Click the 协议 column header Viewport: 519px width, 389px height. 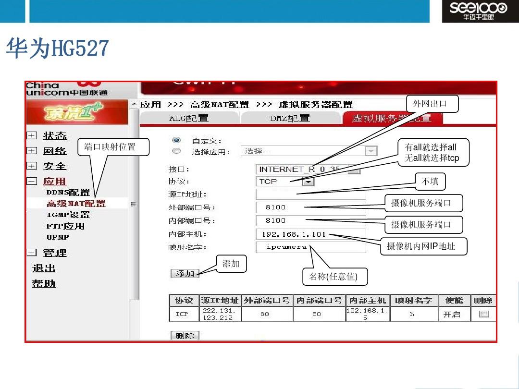click(184, 300)
